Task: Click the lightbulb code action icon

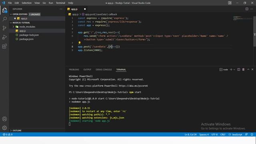Action: [79, 43]
